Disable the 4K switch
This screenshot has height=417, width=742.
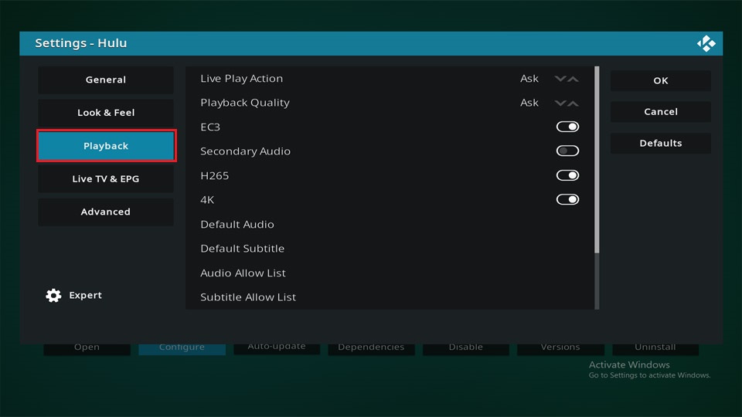point(567,199)
